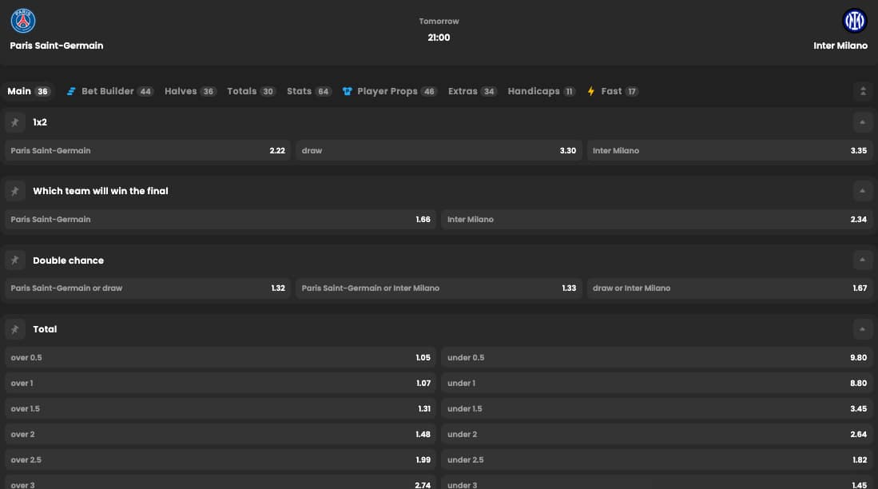Screen dimensions: 878x489
Task: Pick Paris Saint-Germain to win final at 1.66
Action: point(220,220)
